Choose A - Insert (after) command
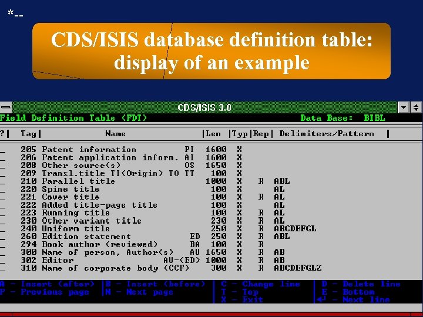 [48, 284]
